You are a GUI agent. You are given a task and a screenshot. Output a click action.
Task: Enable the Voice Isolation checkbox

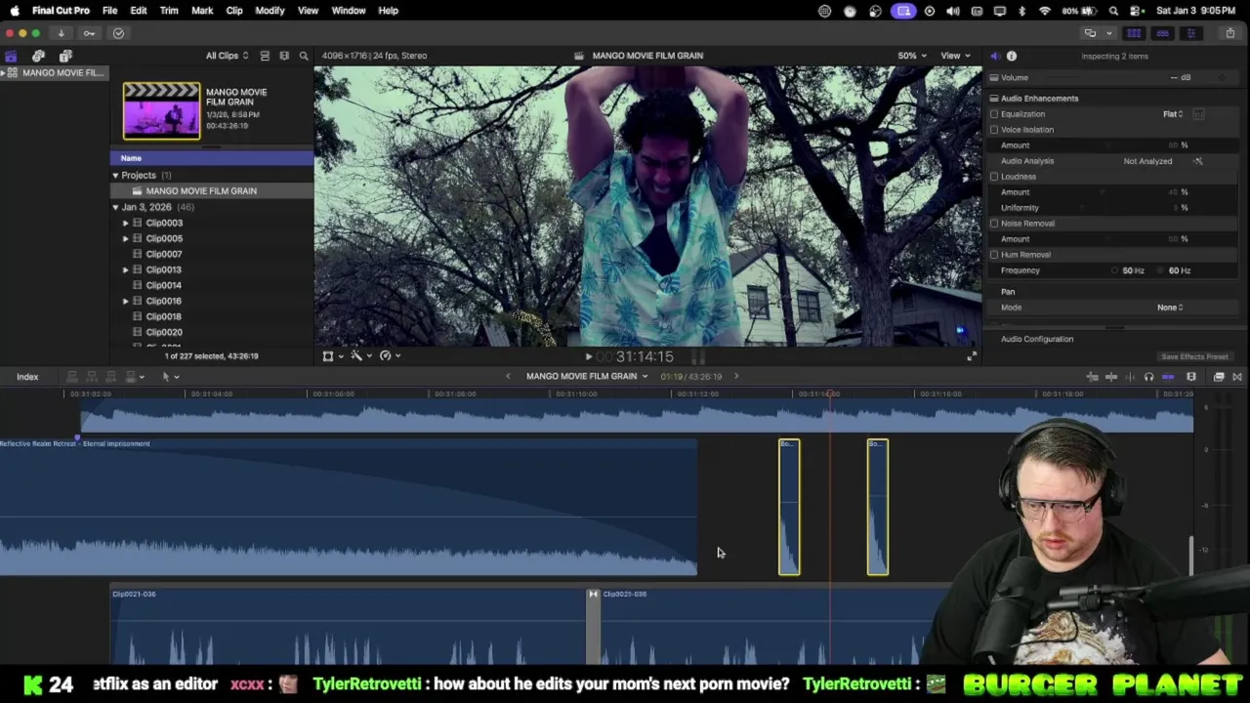click(994, 130)
